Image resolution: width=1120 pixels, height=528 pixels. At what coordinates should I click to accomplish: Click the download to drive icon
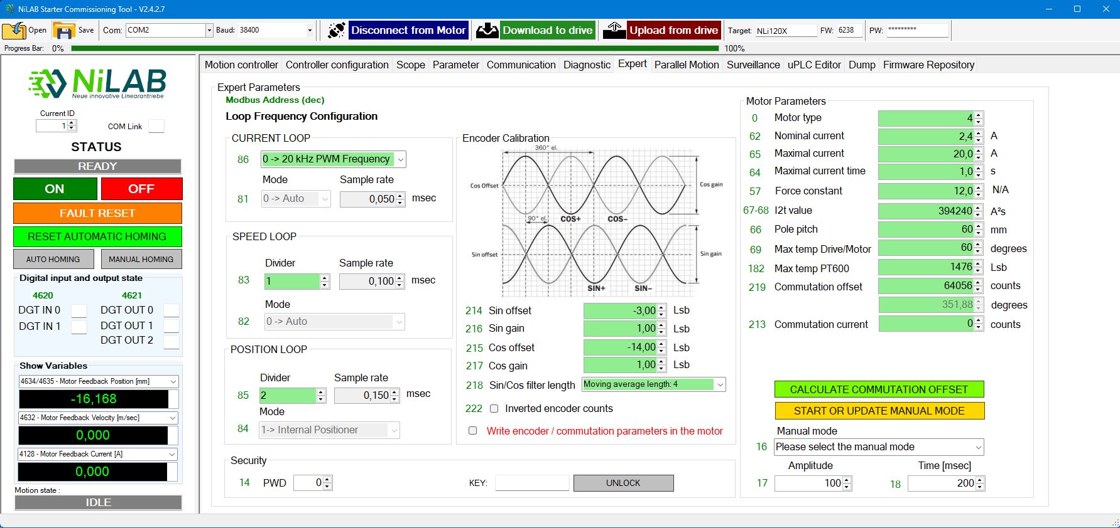pos(487,30)
